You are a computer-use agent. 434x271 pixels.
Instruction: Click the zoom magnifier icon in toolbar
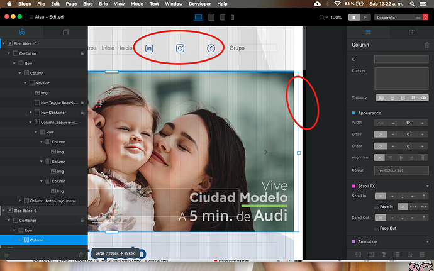pyautogui.click(x=323, y=18)
